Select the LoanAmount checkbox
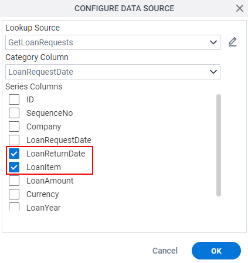The image size is (248, 263). [x=14, y=181]
